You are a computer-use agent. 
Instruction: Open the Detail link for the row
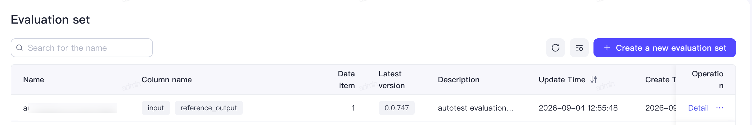click(x=698, y=108)
